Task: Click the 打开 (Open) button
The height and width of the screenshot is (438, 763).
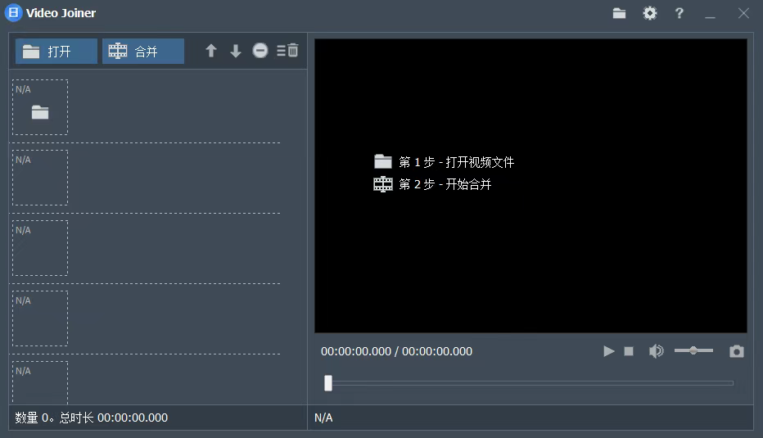Action: point(56,51)
